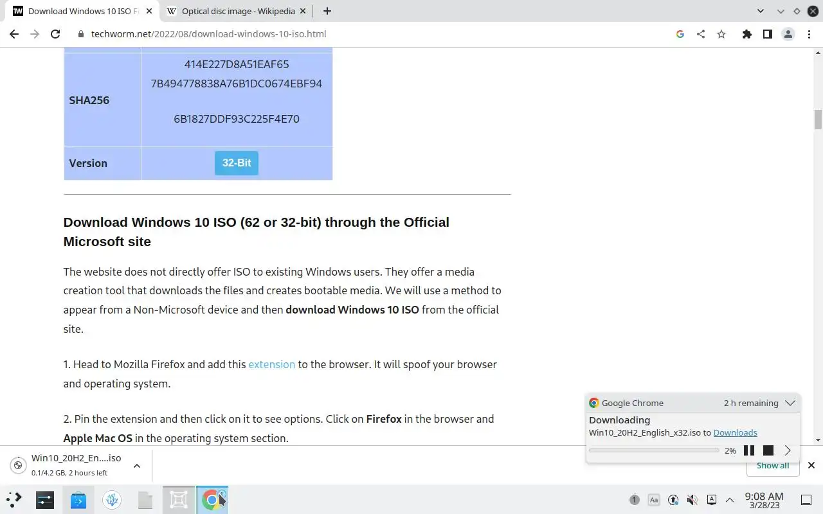Expand notification details arrow
This screenshot has height=514, width=823.
(788, 450)
